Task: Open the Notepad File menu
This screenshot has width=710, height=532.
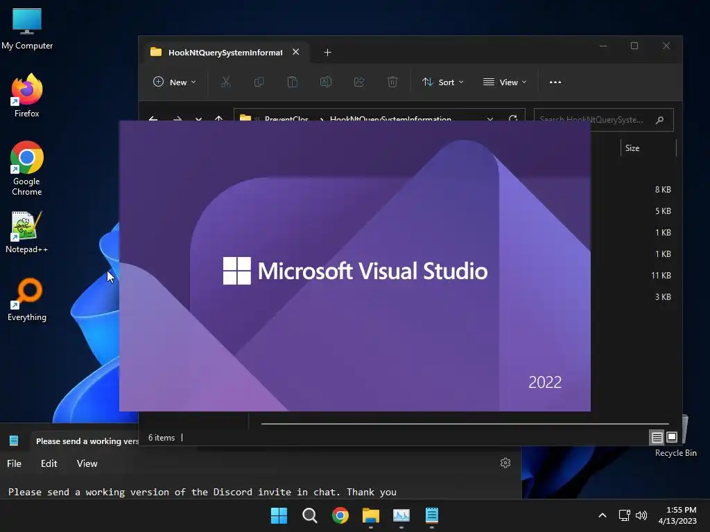Action: (14, 463)
